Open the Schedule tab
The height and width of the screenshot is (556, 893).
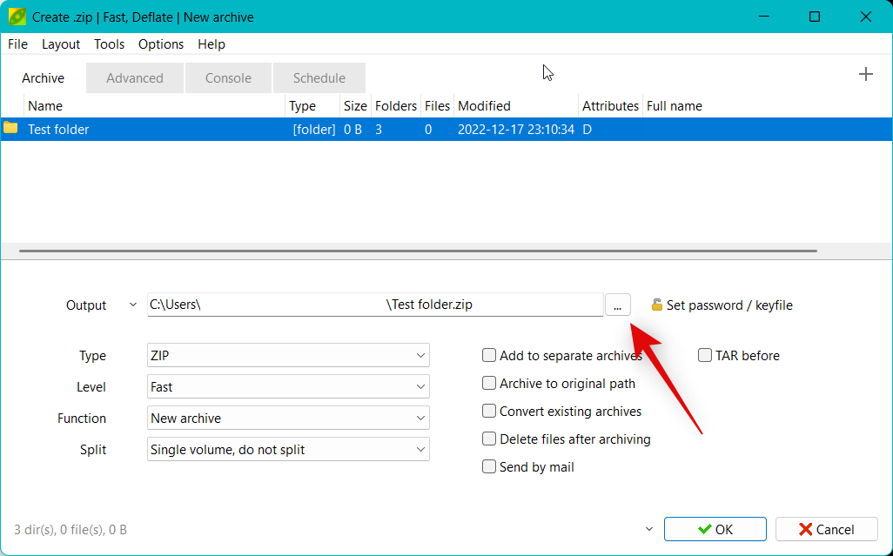click(319, 78)
